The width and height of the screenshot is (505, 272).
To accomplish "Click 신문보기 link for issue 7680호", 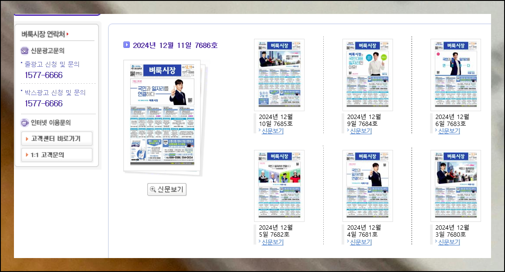I will (x=449, y=242).
